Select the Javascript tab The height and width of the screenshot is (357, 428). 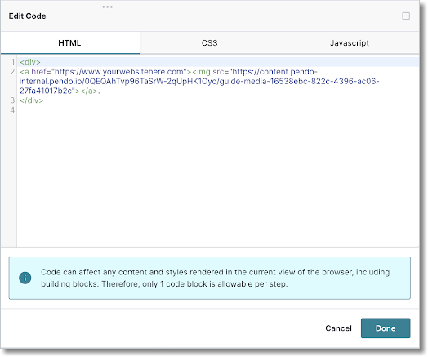(349, 42)
